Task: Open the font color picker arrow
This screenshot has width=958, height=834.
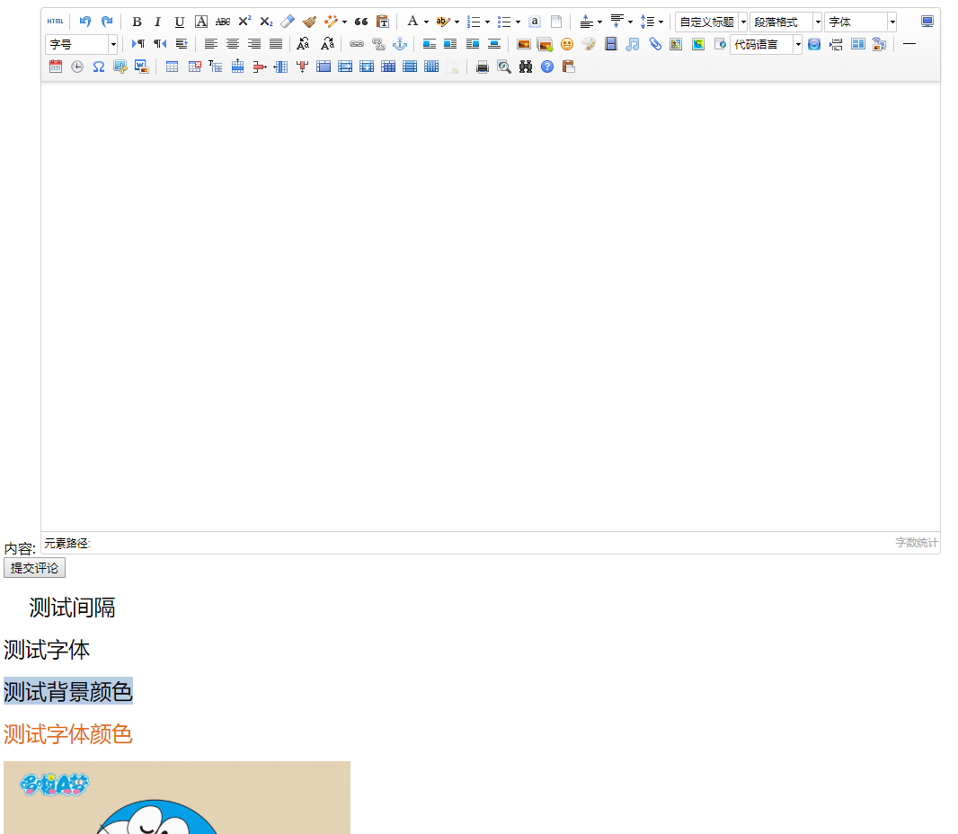Action: point(426,22)
